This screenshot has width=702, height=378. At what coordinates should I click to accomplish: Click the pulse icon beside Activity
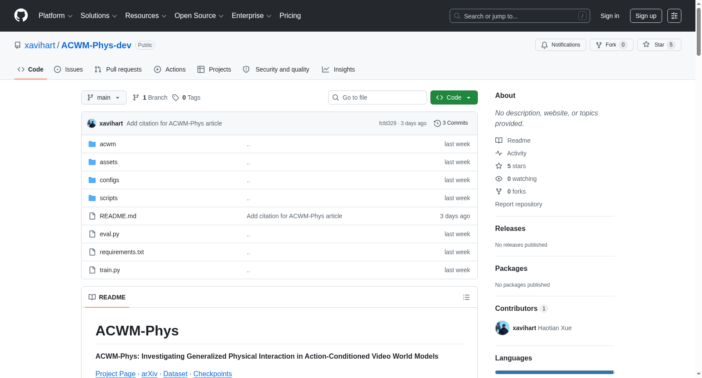(499, 153)
